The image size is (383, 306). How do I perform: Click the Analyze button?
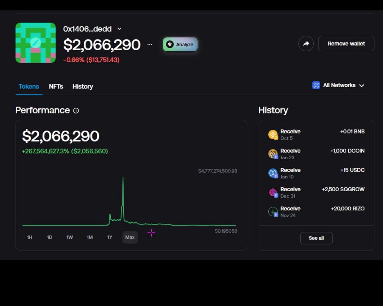(180, 45)
